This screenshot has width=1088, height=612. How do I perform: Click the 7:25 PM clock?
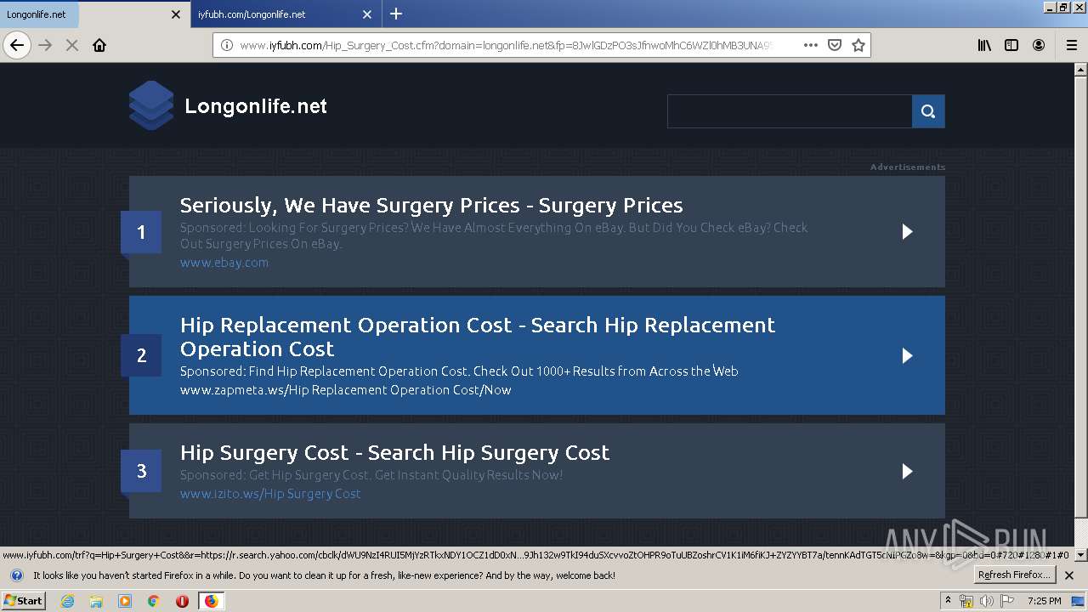pyautogui.click(x=1044, y=601)
